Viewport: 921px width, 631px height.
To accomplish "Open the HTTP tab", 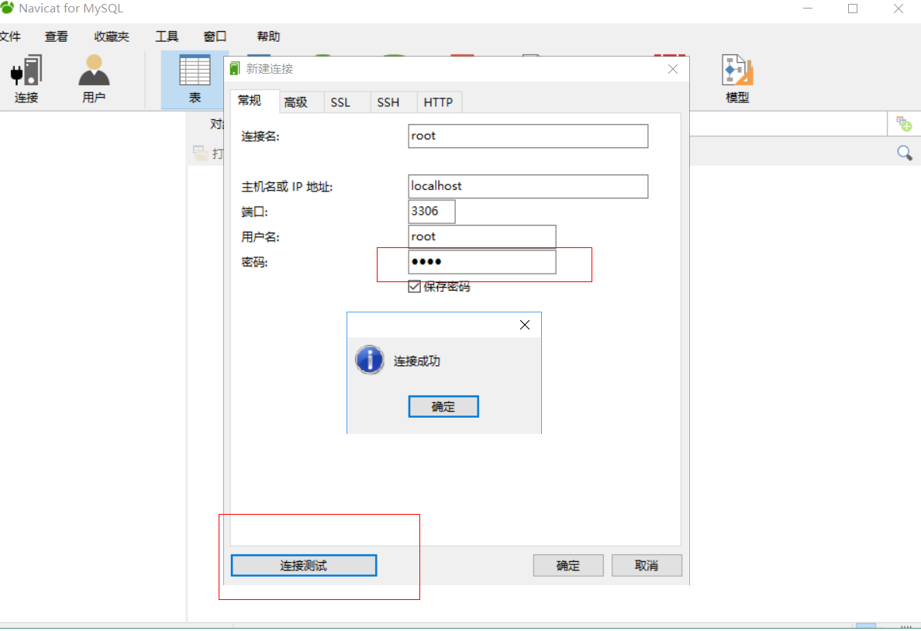I will (x=438, y=102).
